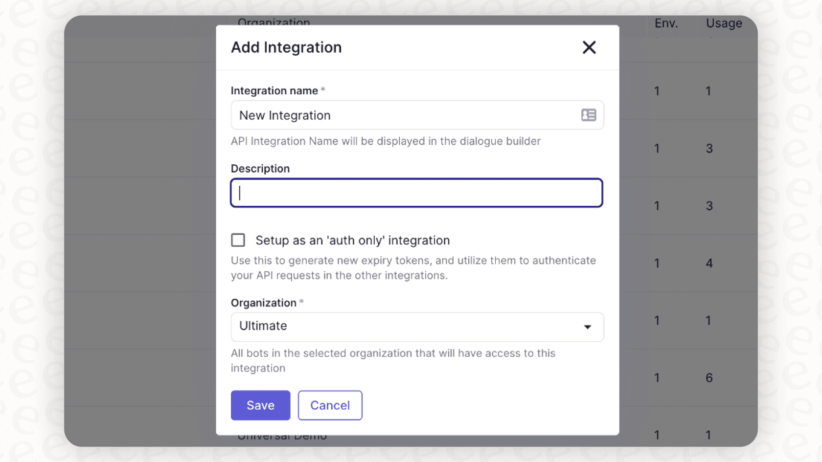Click the Add Integration dialog title

(286, 47)
